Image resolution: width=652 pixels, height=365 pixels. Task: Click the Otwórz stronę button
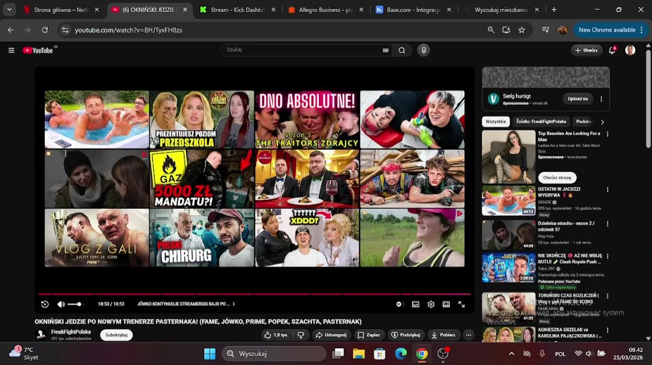click(x=557, y=177)
